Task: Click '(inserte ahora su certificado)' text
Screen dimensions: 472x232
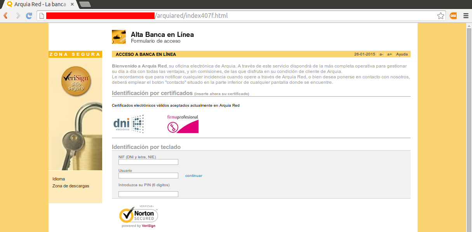Action: tap(222, 94)
